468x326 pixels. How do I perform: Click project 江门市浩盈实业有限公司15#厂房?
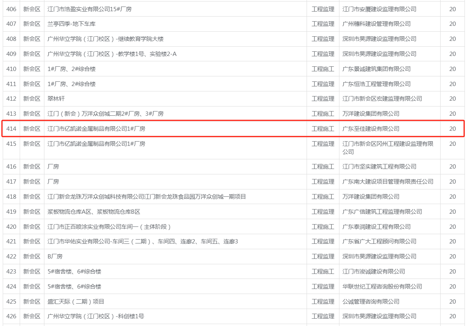click(x=90, y=9)
